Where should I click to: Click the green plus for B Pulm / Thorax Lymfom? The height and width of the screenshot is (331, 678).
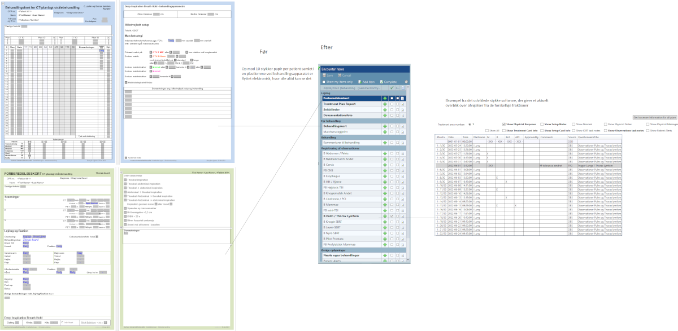[x=385, y=216]
